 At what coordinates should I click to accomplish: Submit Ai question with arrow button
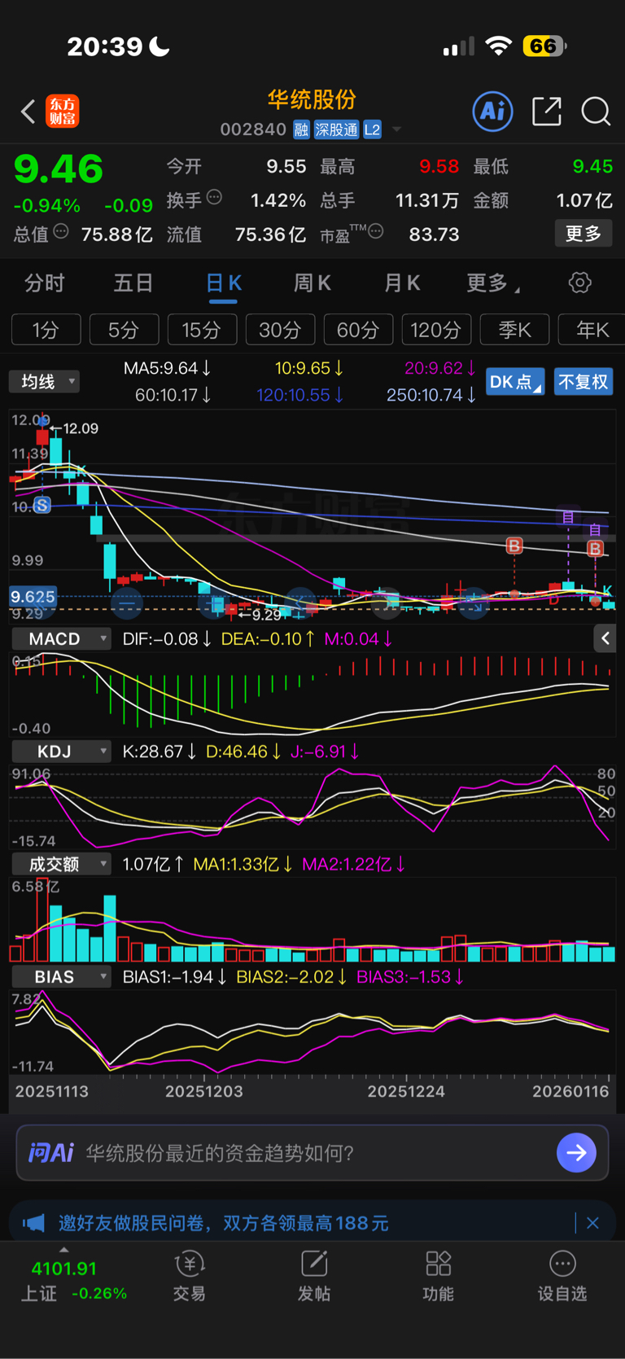coord(576,1152)
